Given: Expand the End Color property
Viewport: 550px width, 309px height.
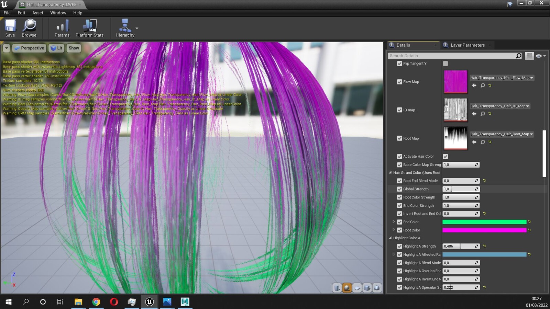Looking at the screenshot, I should click(x=394, y=222).
